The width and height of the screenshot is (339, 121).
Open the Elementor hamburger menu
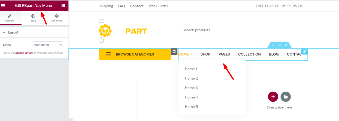[x=3, y=5]
